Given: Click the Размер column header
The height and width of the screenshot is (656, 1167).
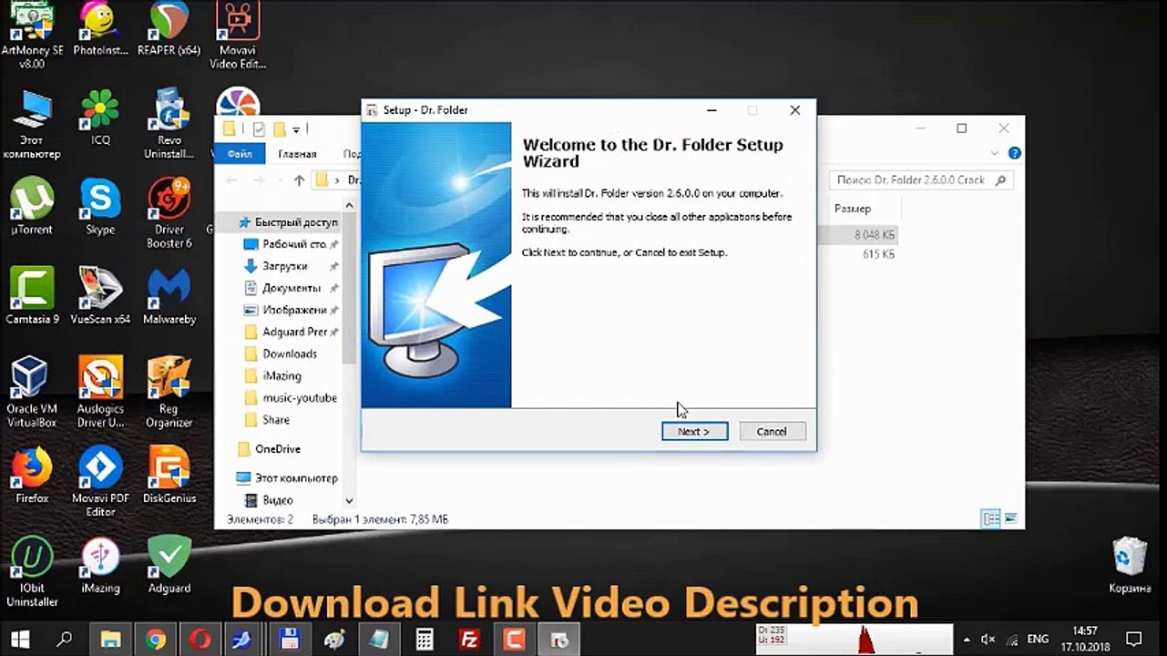Looking at the screenshot, I should click(853, 209).
